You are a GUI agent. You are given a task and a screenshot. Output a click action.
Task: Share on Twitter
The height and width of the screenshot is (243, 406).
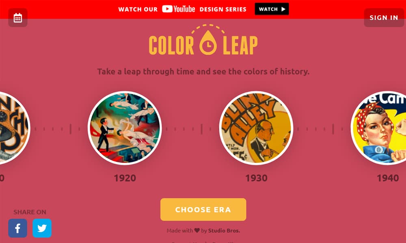point(42,228)
